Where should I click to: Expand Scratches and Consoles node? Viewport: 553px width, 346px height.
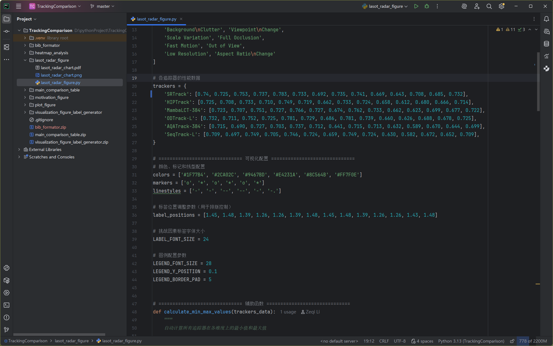pos(19,157)
